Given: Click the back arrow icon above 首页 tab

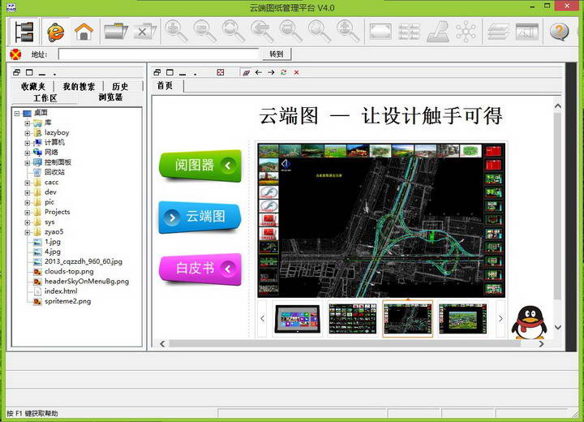Looking at the screenshot, I should click(259, 72).
